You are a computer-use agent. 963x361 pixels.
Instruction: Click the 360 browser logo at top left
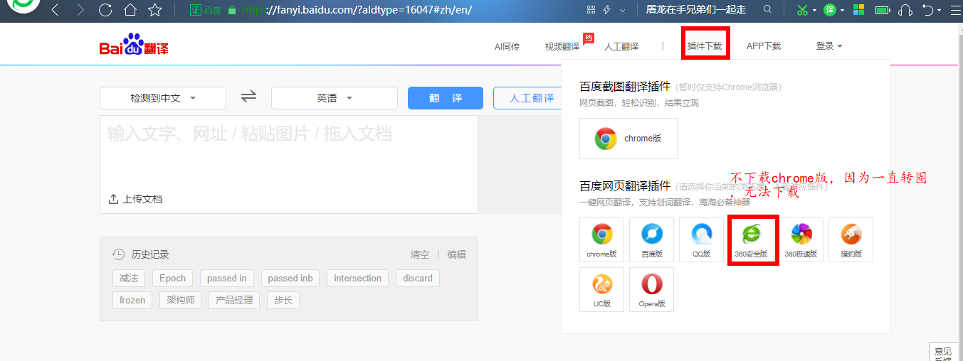coord(22,7)
